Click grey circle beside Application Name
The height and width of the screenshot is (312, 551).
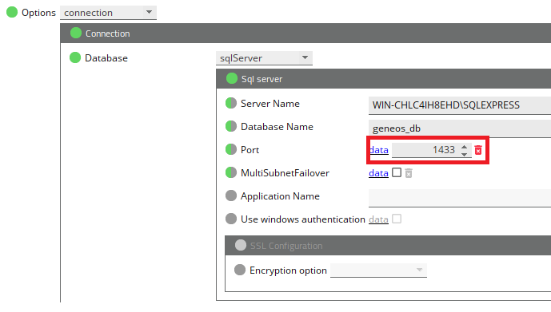point(231,196)
